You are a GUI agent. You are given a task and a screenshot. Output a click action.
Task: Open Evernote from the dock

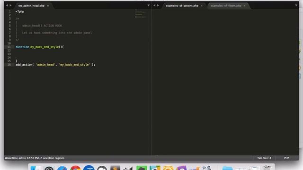click(x=142, y=168)
